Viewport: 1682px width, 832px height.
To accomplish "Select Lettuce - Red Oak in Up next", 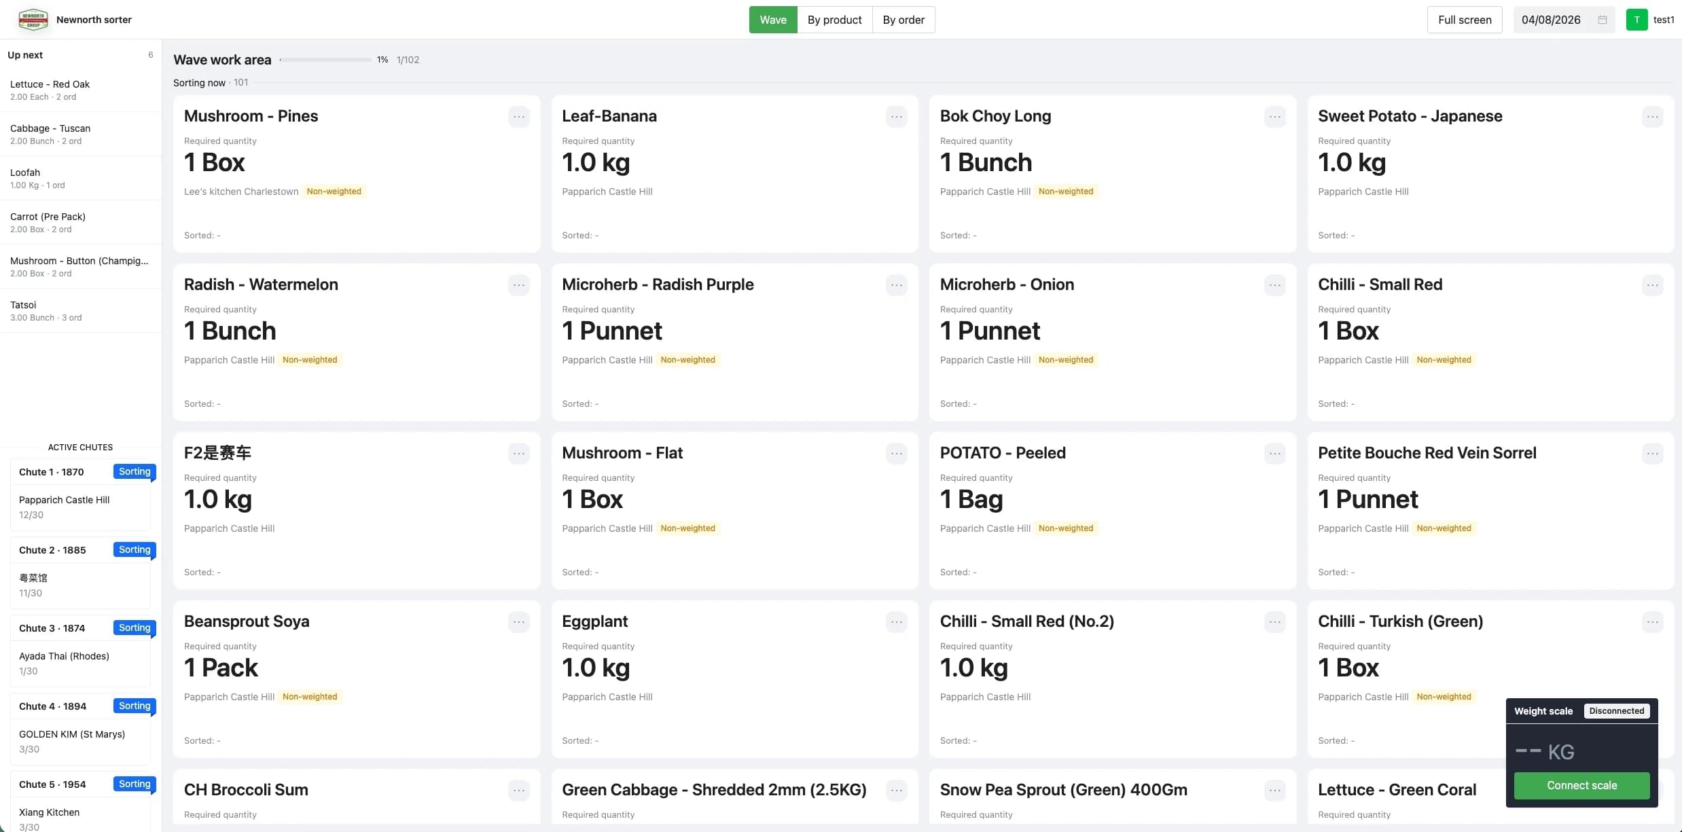I will (x=81, y=90).
